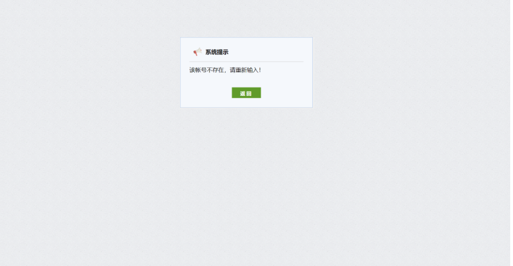The height and width of the screenshot is (266, 513).
Task: Return to login via the green button
Action: (x=246, y=93)
